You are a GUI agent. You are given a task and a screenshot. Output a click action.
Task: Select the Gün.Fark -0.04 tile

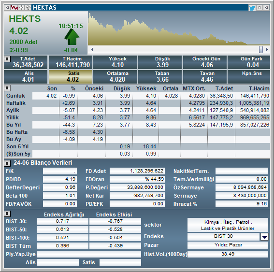click(249, 62)
